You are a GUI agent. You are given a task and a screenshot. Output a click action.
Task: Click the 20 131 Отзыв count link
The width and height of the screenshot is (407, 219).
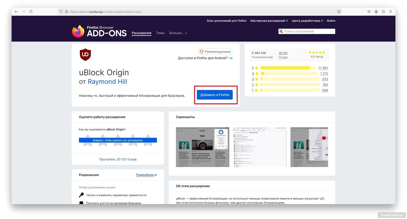pyautogui.click(x=283, y=55)
